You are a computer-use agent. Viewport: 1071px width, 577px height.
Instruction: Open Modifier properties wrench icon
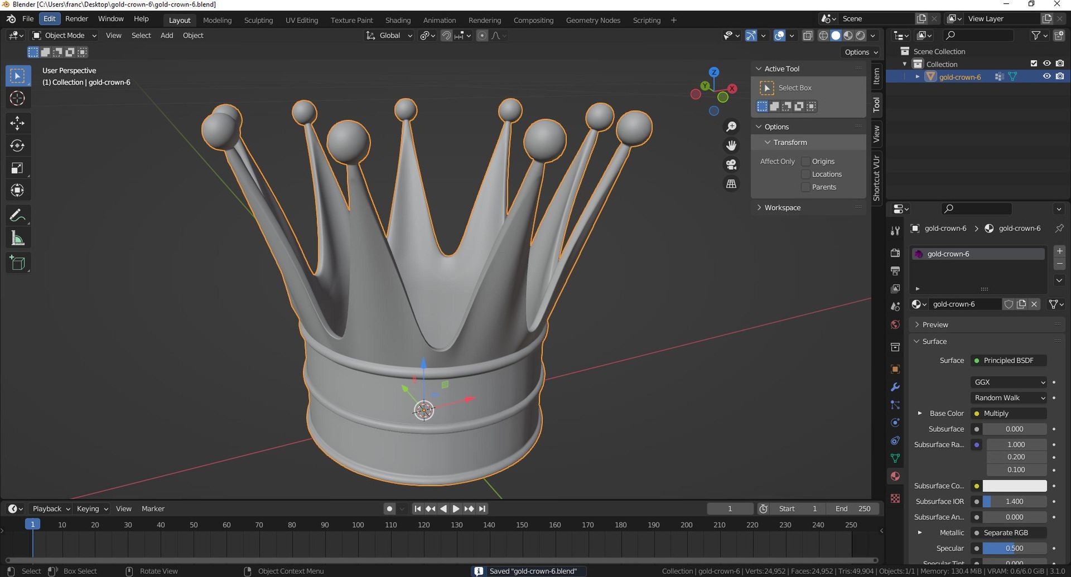(x=895, y=387)
